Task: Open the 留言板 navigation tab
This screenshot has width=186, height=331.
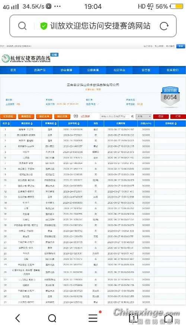Action: click(x=146, y=70)
